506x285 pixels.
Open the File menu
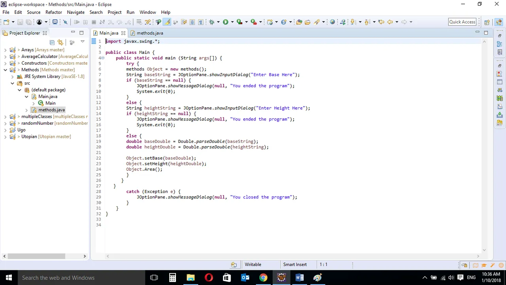[x=6, y=12]
